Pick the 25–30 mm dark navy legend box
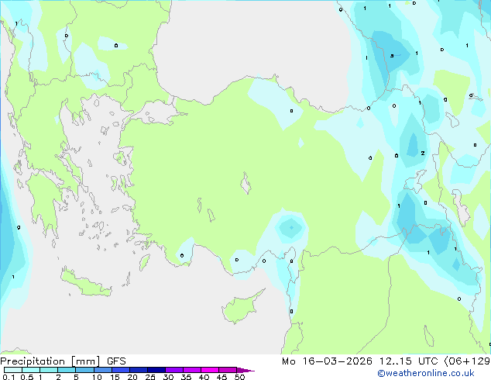 pyautogui.click(x=156, y=370)
